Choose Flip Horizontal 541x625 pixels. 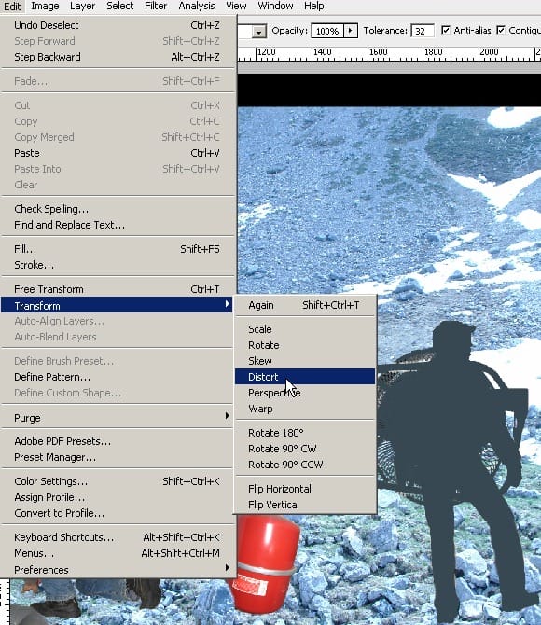pos(305,489)
